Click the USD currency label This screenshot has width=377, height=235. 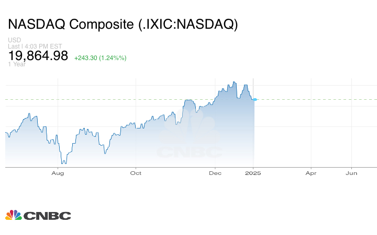pos(14,40)
